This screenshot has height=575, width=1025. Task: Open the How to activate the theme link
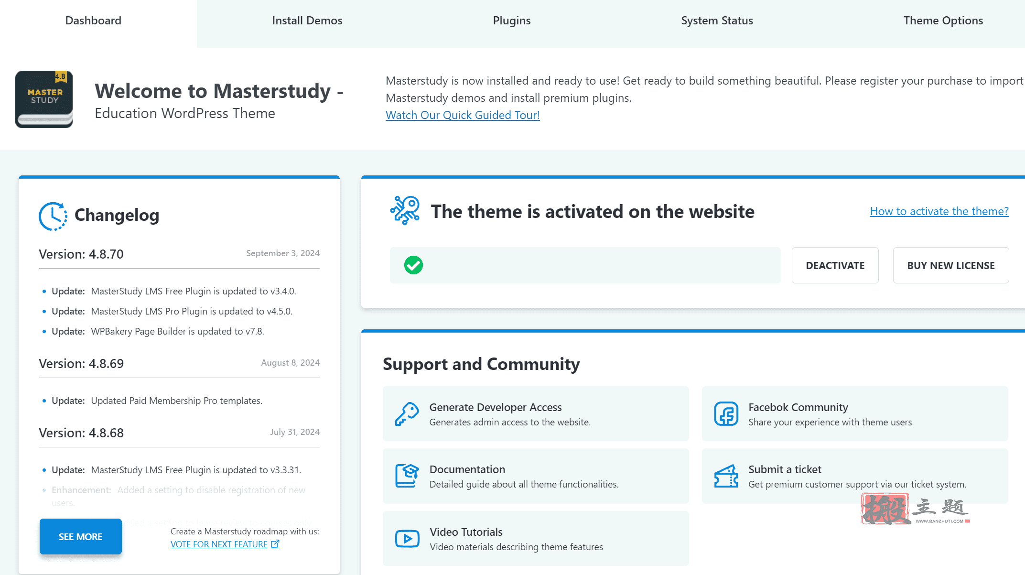[939, 211]
